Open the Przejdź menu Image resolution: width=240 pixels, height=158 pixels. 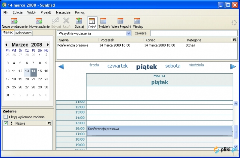pos(46,12)
